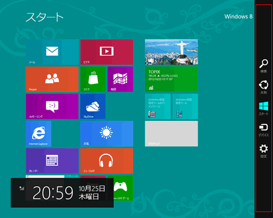Click the 20:59 time display

coord(53,193)
